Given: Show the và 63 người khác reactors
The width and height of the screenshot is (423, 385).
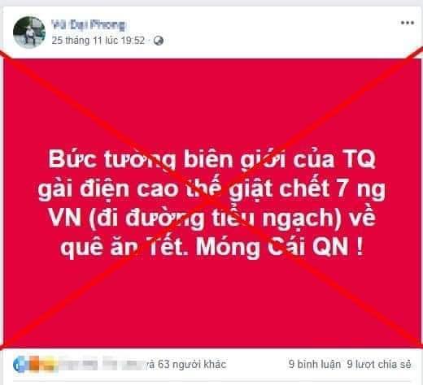Looking at the screenshot, I should tap(185, 364).
